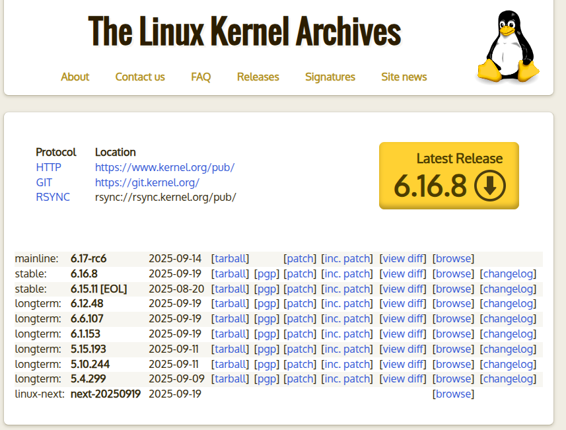Viewport: 566px width, 430px height.
Task: Open the About page
Action: pyautogui.click(x=75, y=77)
